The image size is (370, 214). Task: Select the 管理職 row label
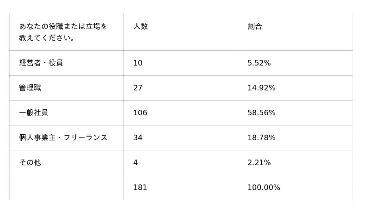pos(30,88)
